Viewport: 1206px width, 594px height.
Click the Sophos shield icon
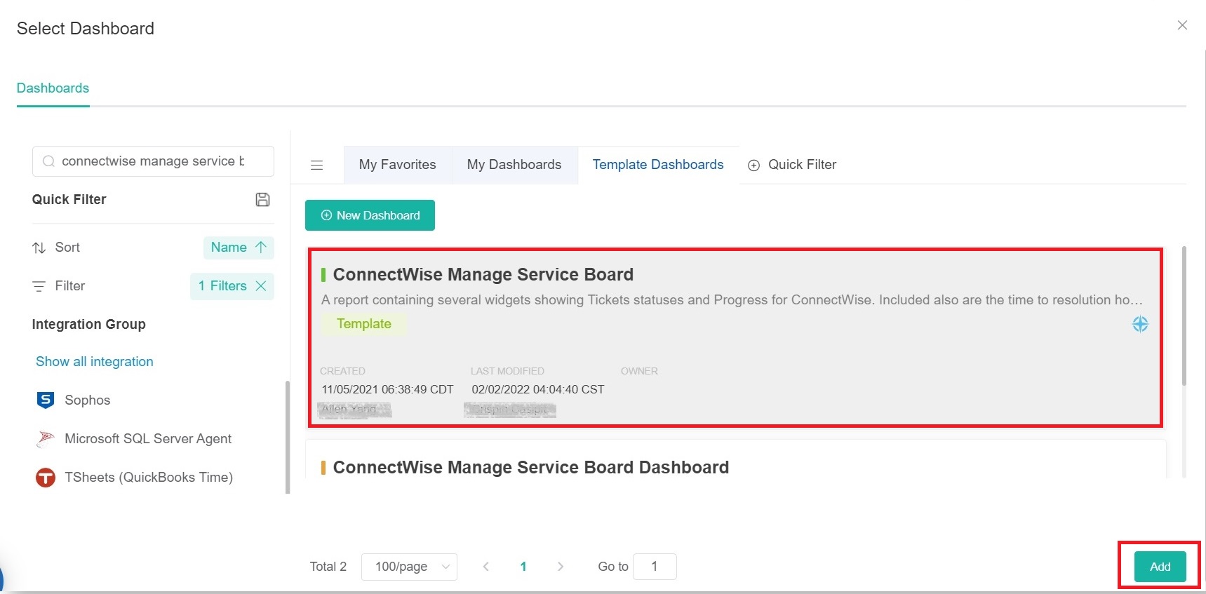(x=46, y=400)
